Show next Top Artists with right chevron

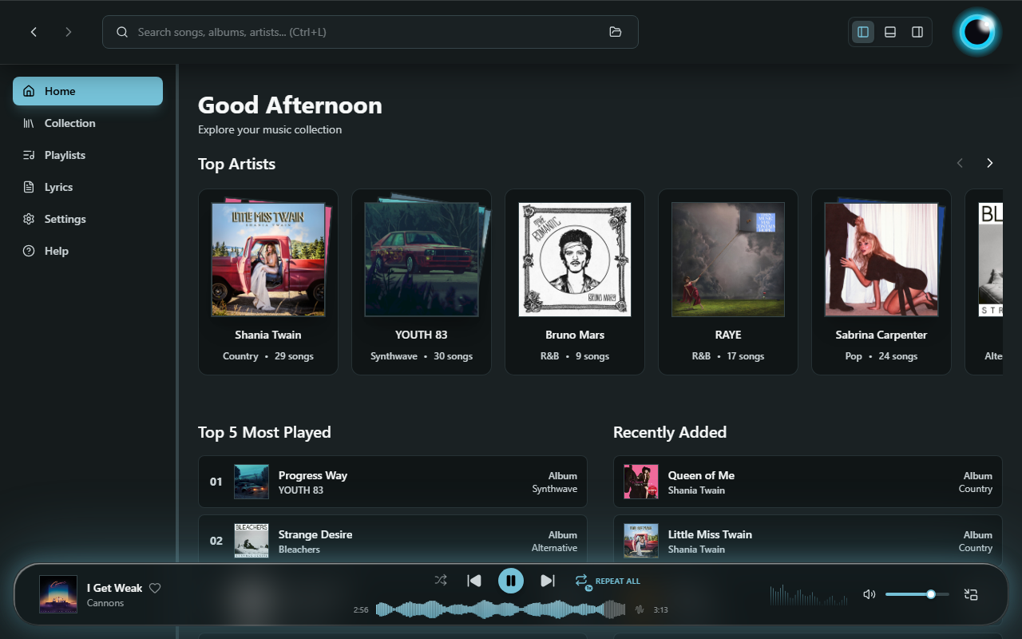990,163
